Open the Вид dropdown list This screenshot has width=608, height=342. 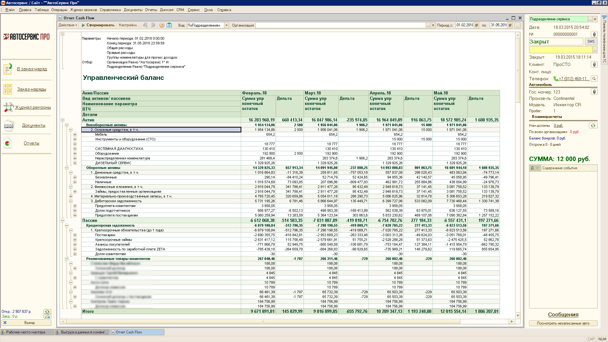(x=227, y=25)
